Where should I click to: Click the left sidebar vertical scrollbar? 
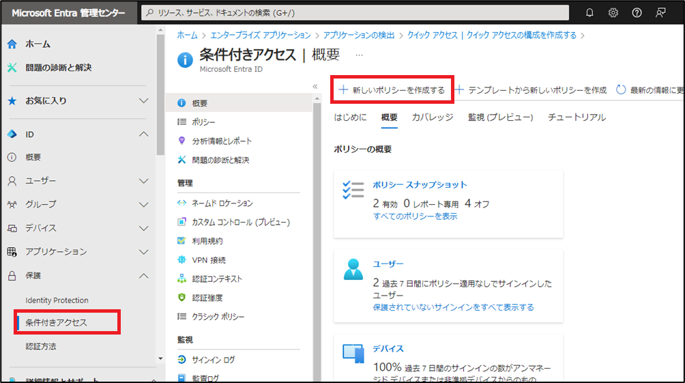point(160,94)
